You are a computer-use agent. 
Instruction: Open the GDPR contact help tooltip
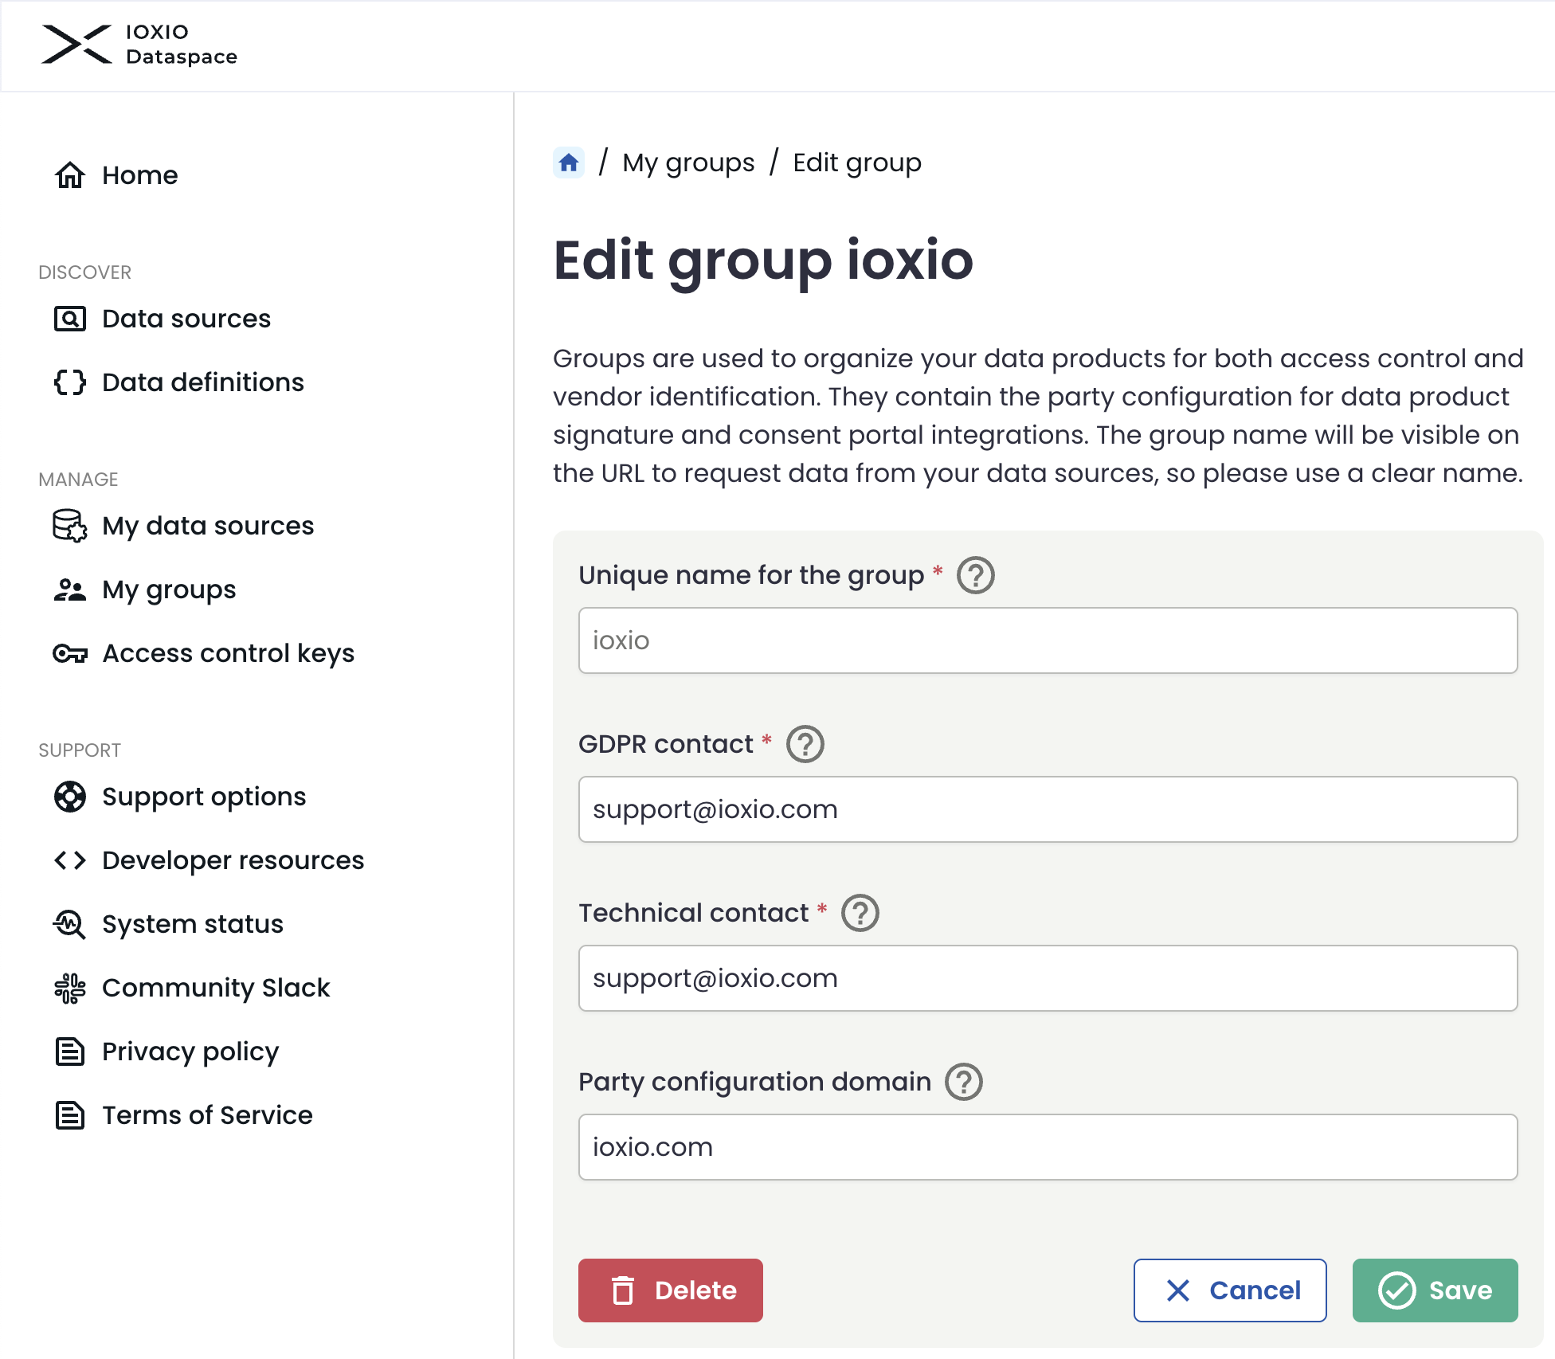coord(805,744)
